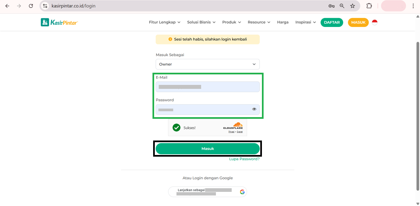Expand the Fitur Lengkap menu
This screenshot has height=206, width=420.
tap(164, 22)
